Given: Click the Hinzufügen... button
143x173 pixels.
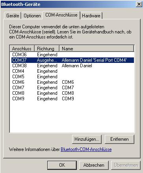Looking at the screenshot, I should (87, 139).
